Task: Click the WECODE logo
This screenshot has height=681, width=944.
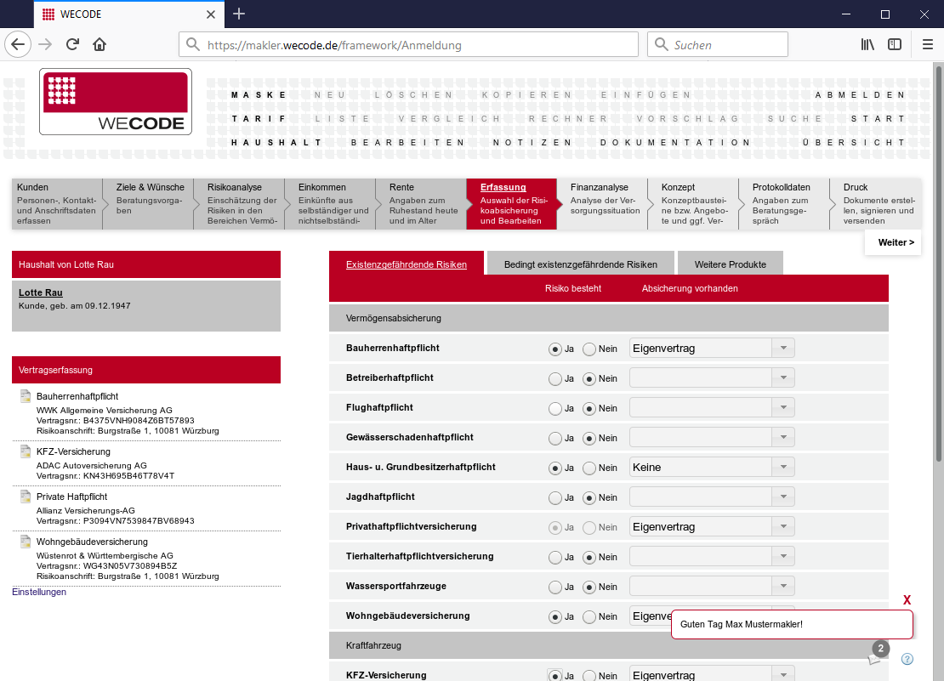Action: point(116,102)
